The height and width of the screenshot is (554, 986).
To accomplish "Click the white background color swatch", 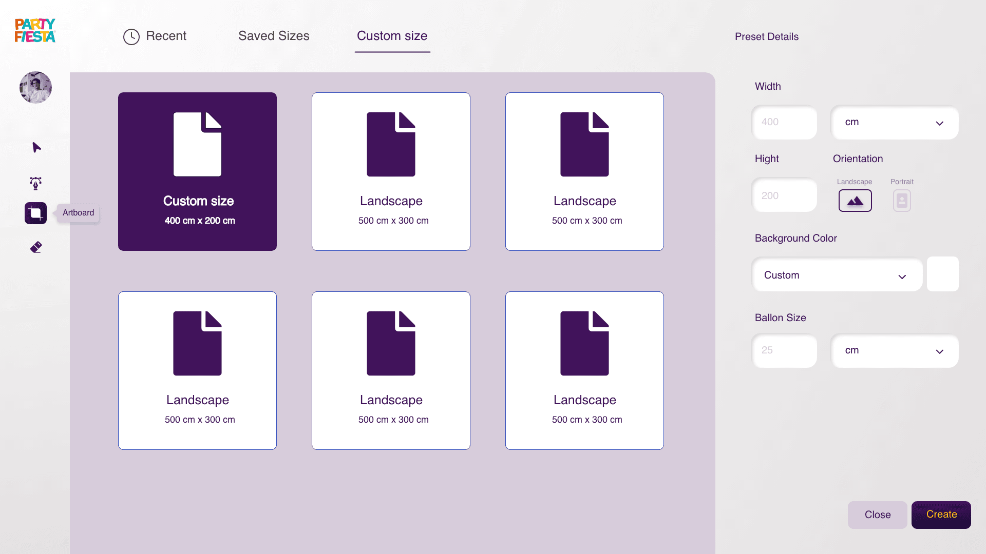I will click(942, 274).
